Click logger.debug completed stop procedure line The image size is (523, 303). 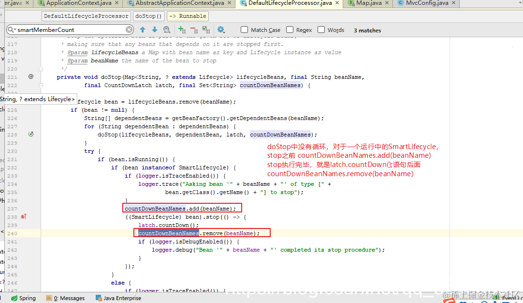point(268,250)
